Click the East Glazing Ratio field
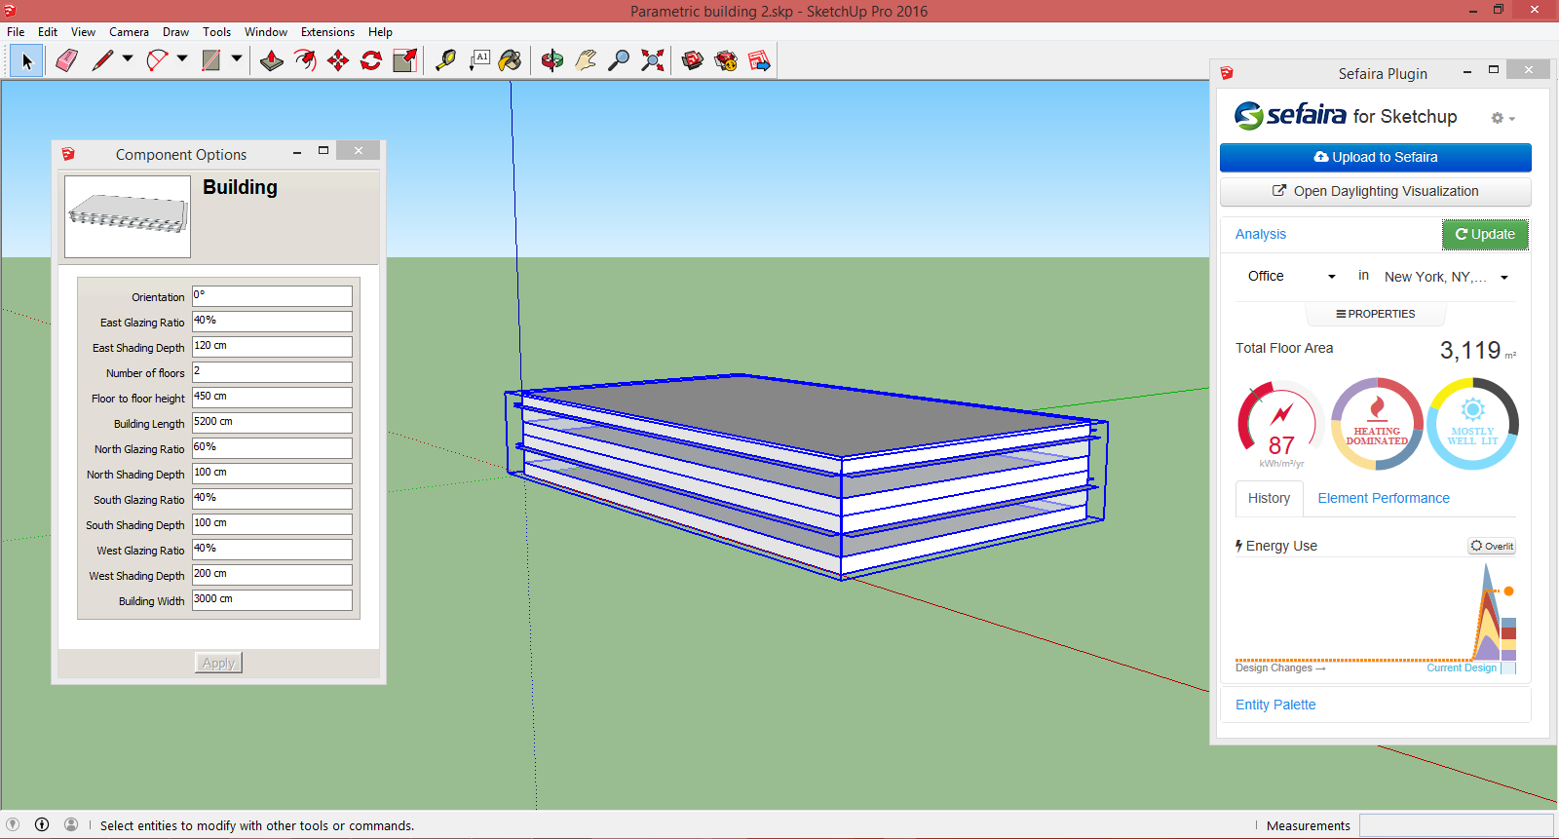Screen dimensions: 1559x839 click(x=272, y=322)
